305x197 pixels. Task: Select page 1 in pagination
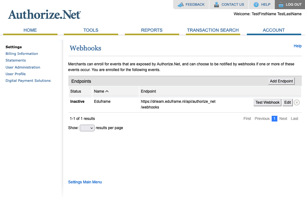pos(274,119)
